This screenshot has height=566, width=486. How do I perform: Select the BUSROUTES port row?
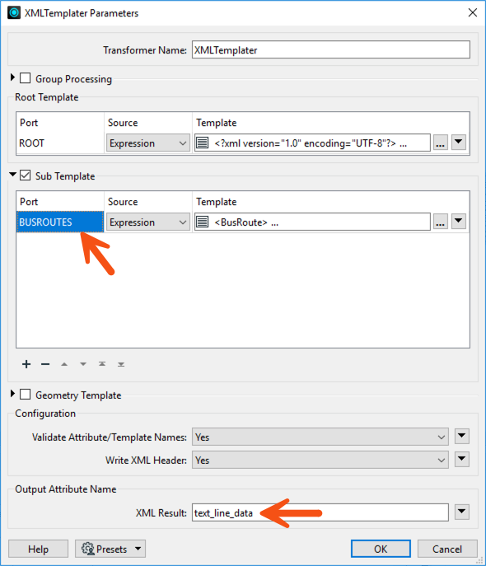click(x=60, y=222)
